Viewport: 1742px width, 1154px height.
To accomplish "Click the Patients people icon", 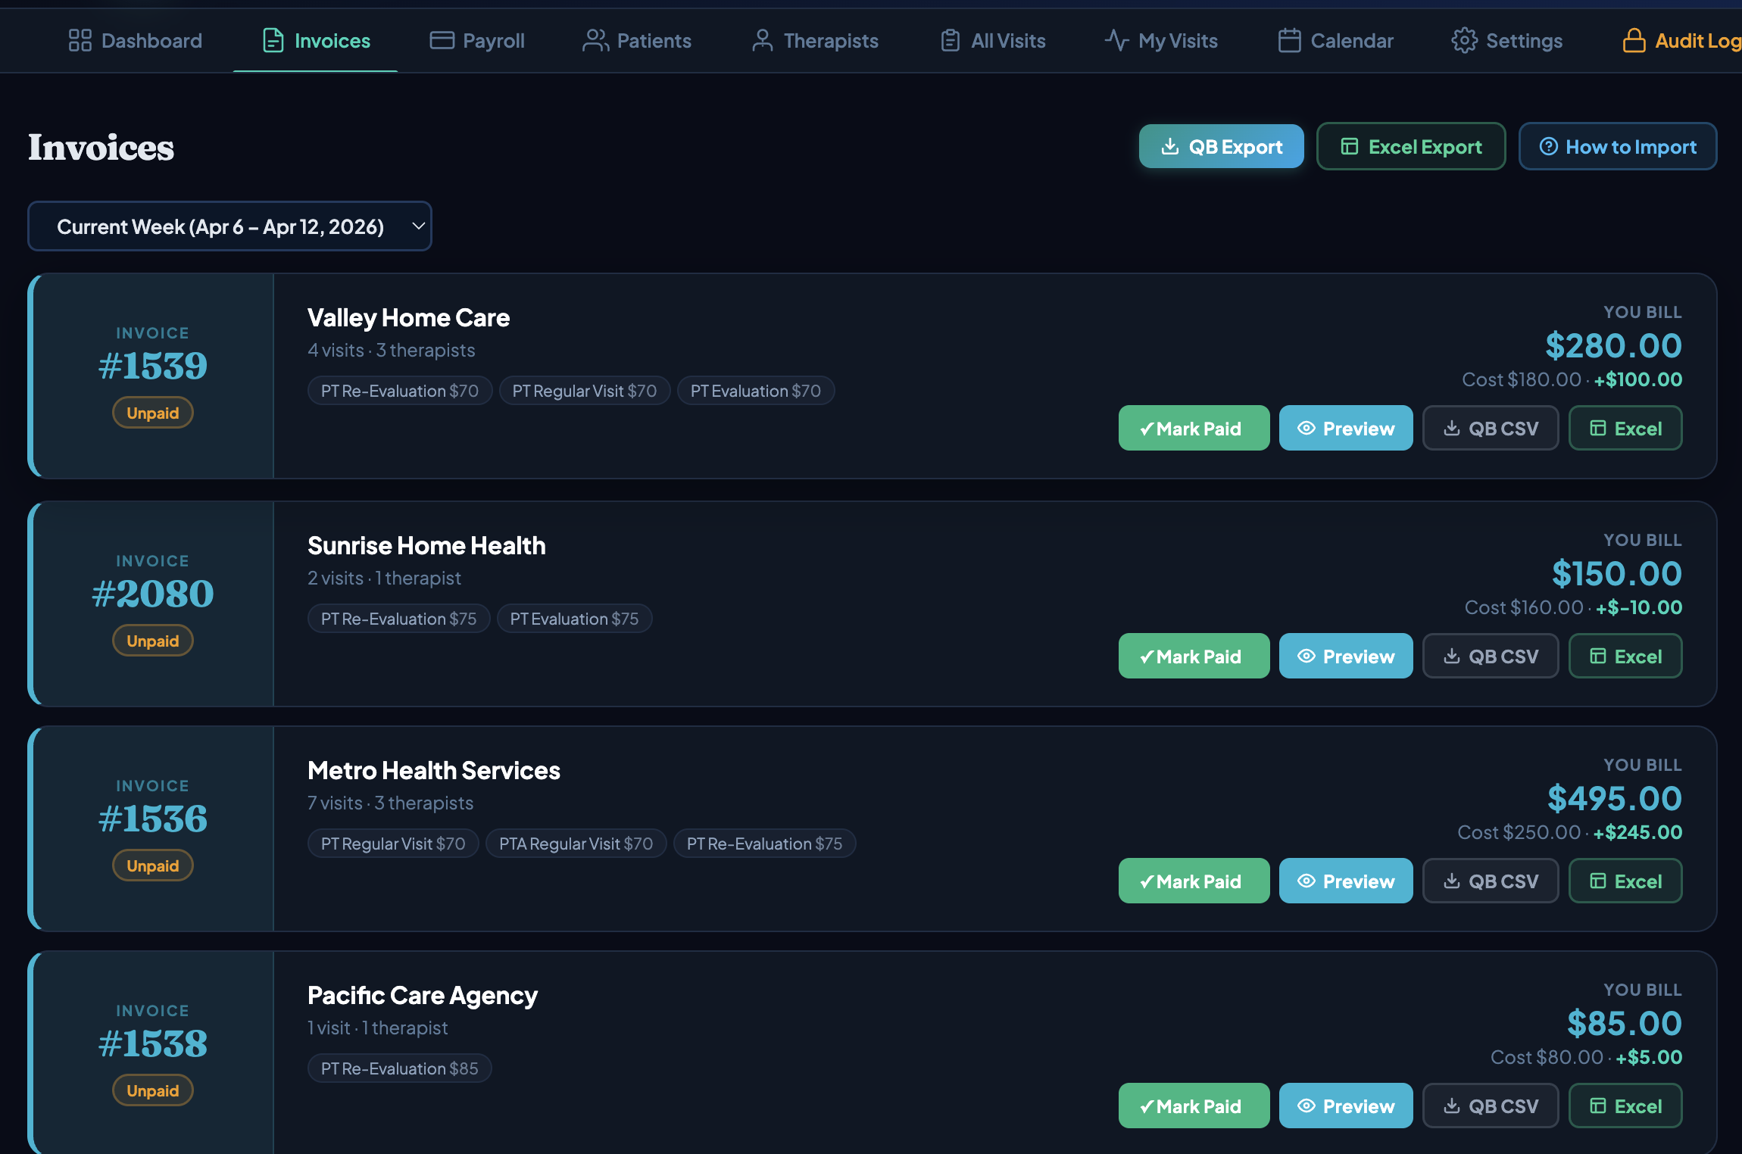I will pos(595,40).
